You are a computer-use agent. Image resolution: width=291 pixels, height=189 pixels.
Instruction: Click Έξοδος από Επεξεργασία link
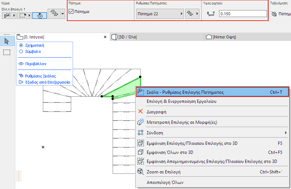click(48, 82)
